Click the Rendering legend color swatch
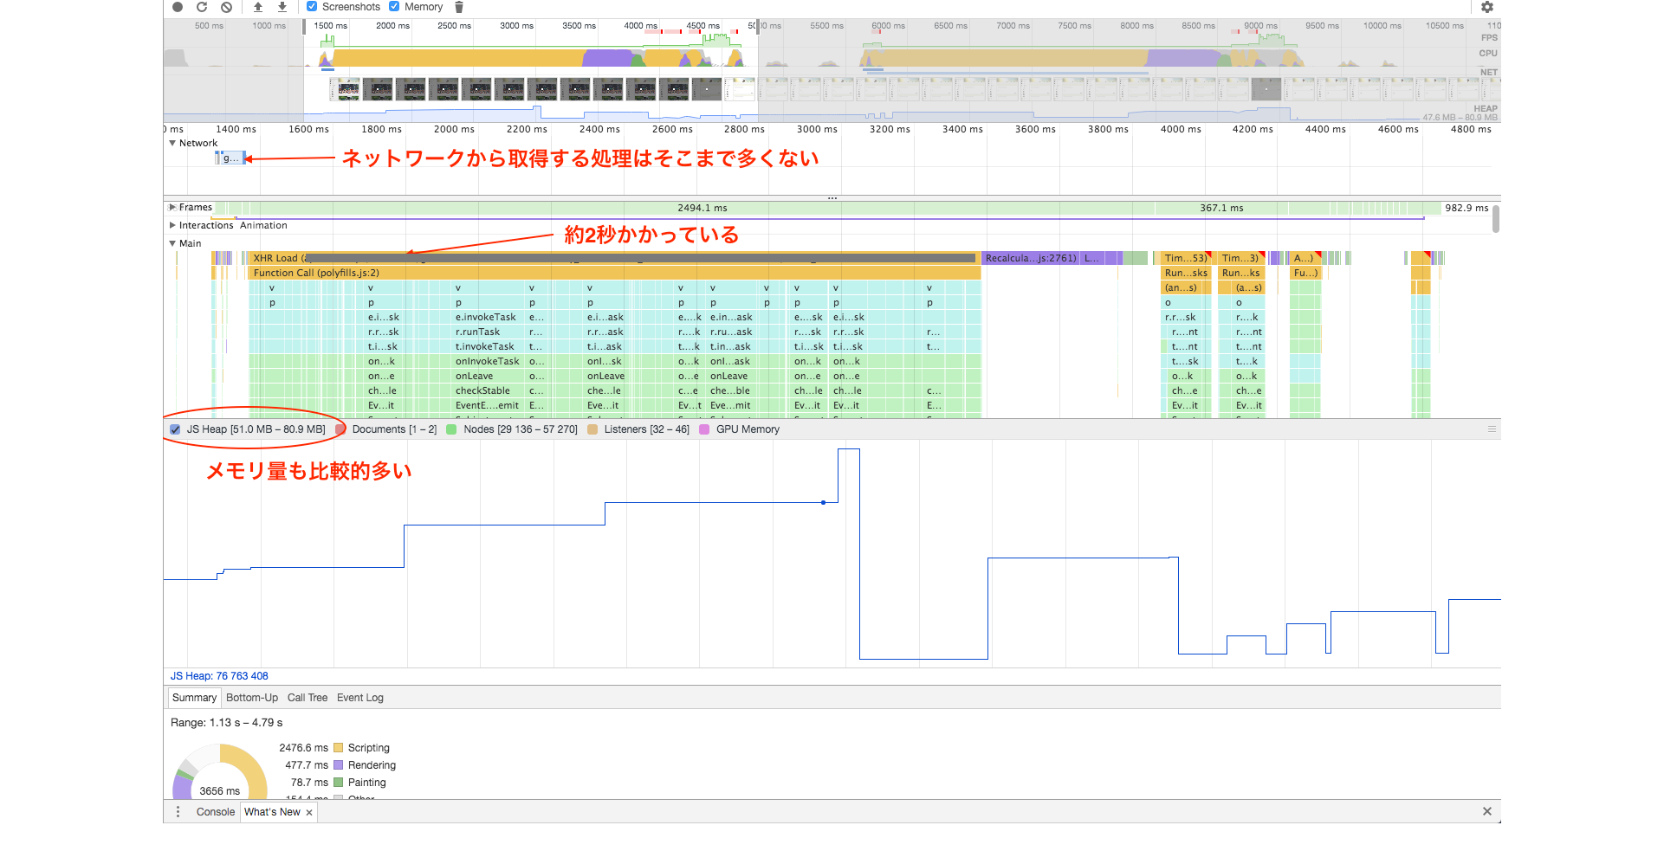Viewport: 1664px width, 864px height. tap(339, 765)
